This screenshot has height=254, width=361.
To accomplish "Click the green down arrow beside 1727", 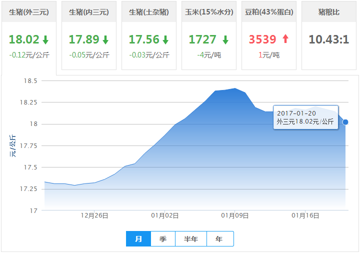I will (x=225, y=40).
